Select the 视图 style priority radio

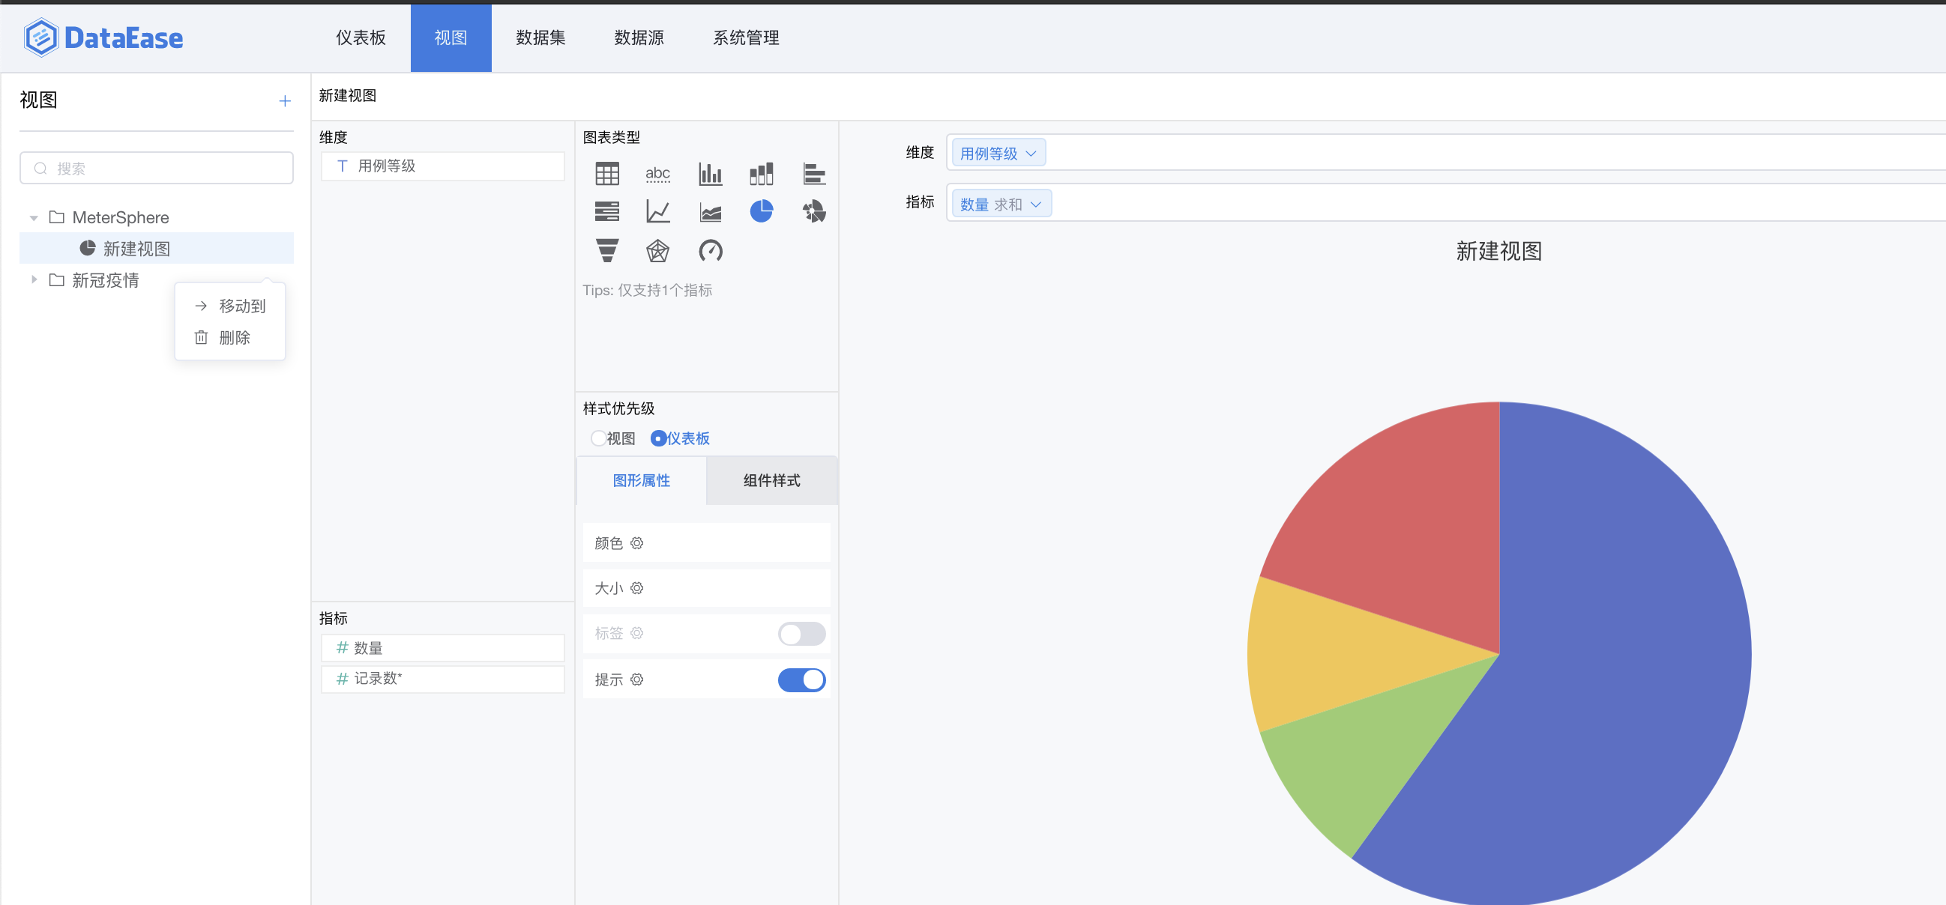pos(598,438)
